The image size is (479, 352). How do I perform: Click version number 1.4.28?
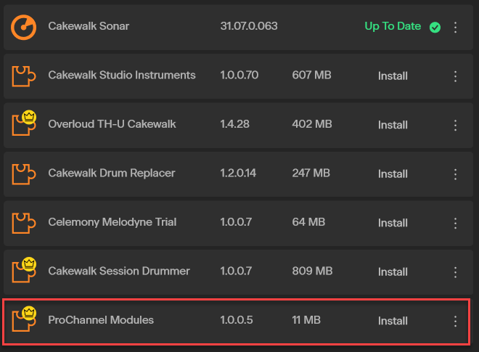[234, 124]
